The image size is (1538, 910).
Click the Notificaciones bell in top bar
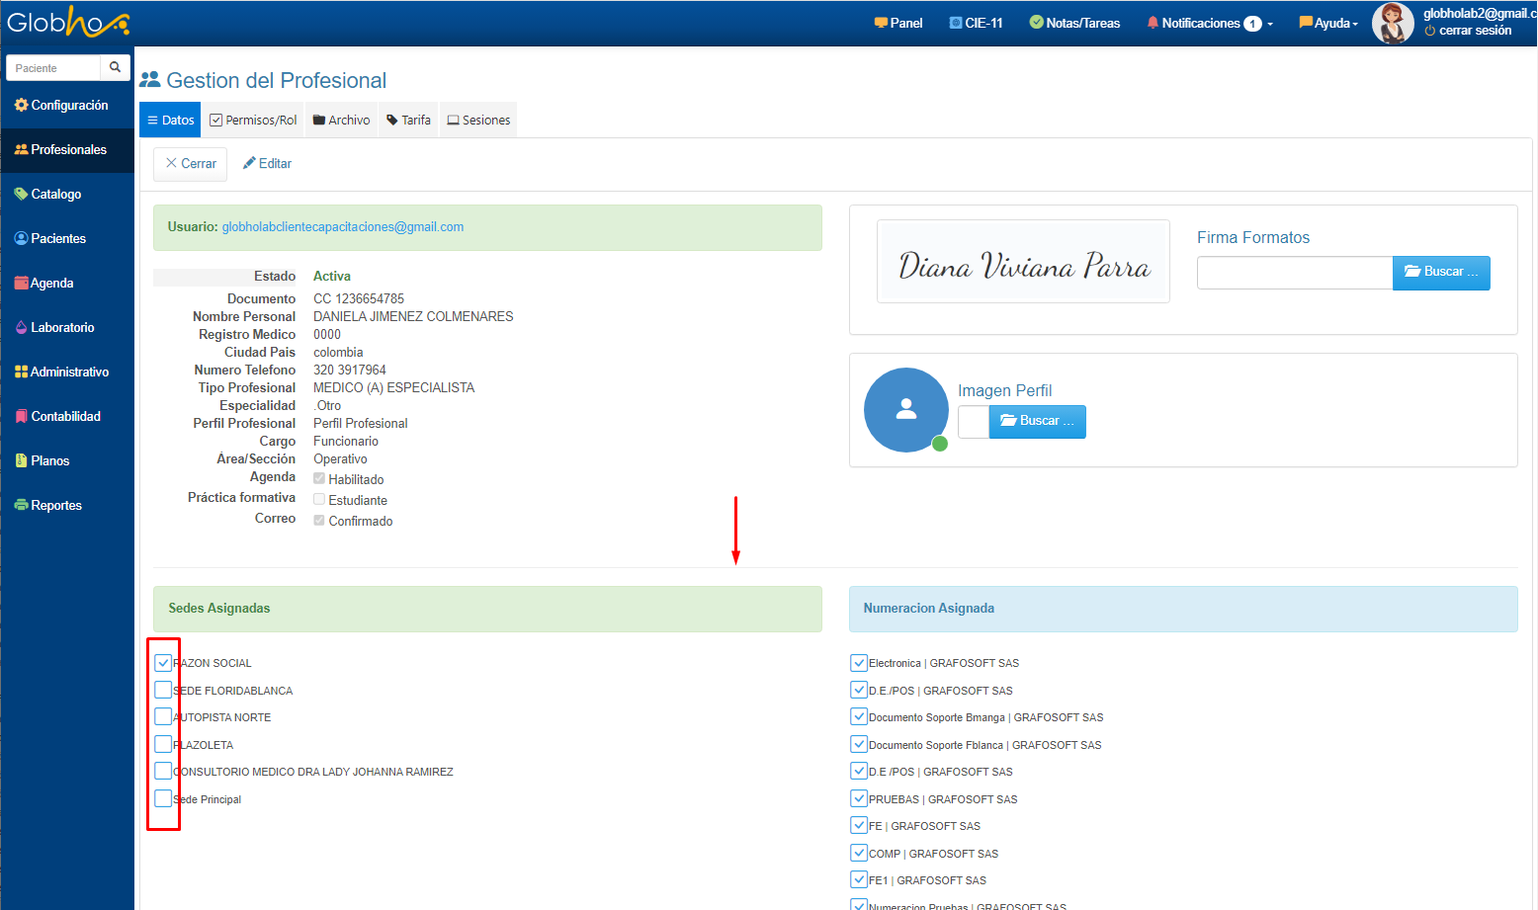[x=1153, y=23]
